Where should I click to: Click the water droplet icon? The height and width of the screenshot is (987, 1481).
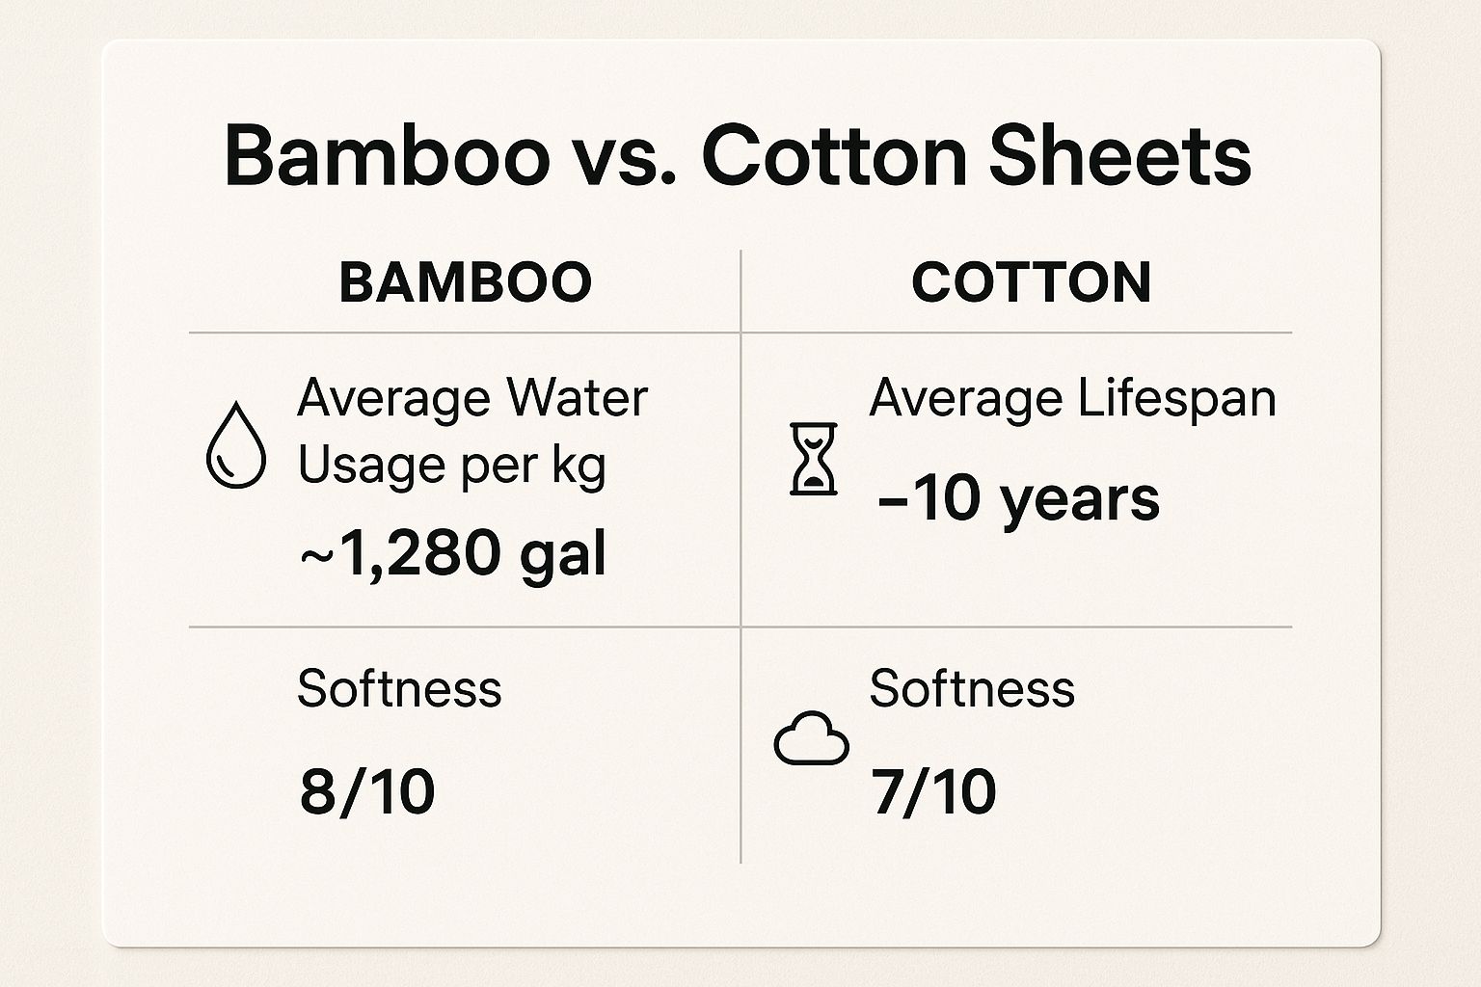click(x=236, y=445)
